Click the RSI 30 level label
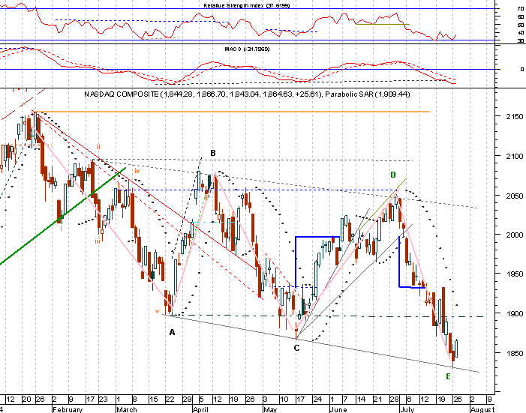 [521, 41]
